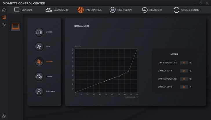Click the home icon in sidebar
The height and width of the screenshot is (120, 211).
[x=4, y=10]
